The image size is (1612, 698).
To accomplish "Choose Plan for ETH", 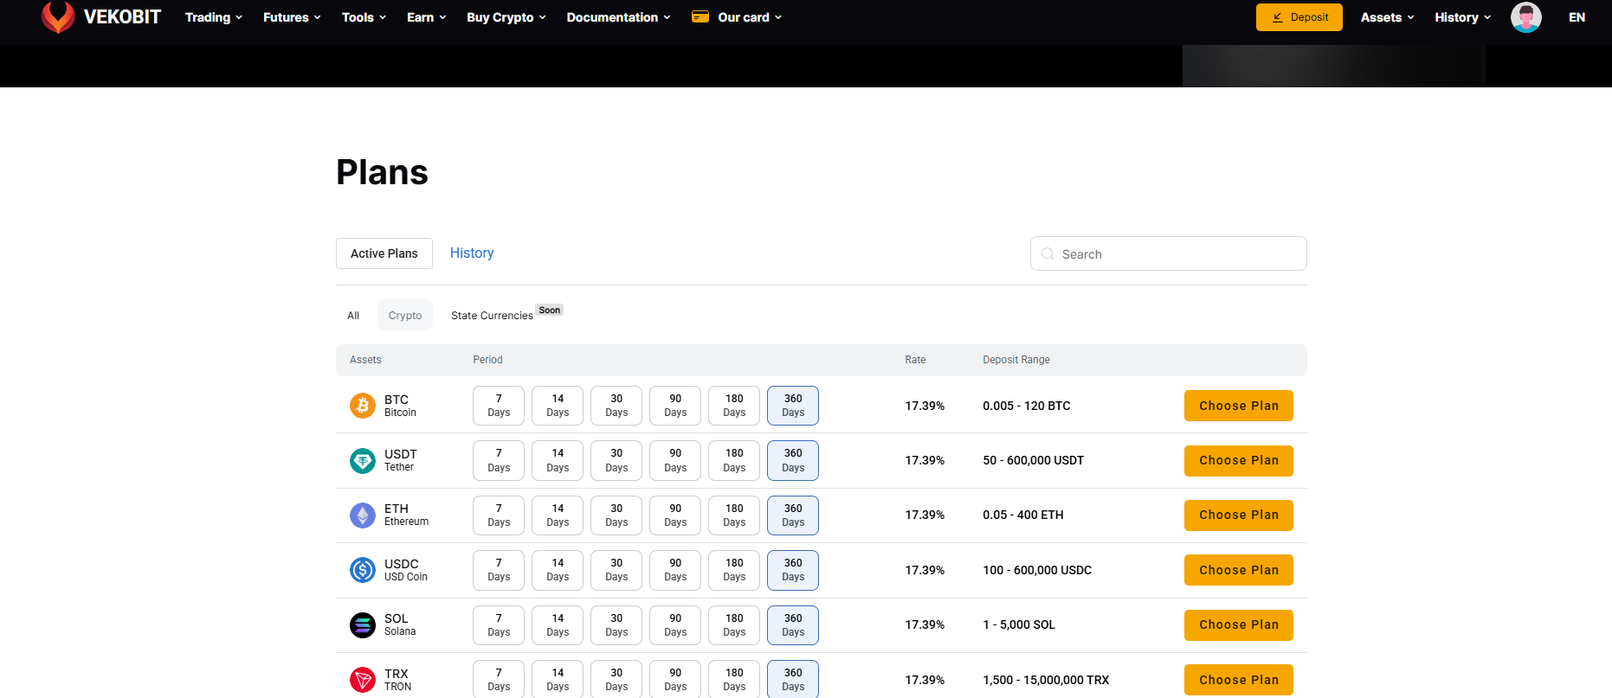I will coord(1238,515).
